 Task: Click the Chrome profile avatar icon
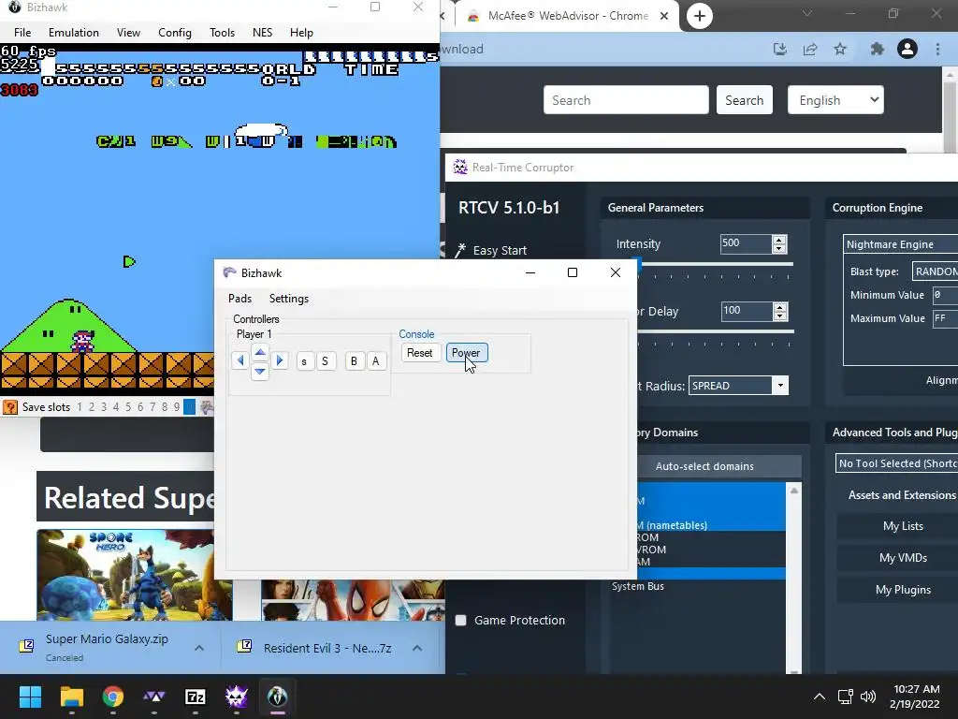click(907, 49)
